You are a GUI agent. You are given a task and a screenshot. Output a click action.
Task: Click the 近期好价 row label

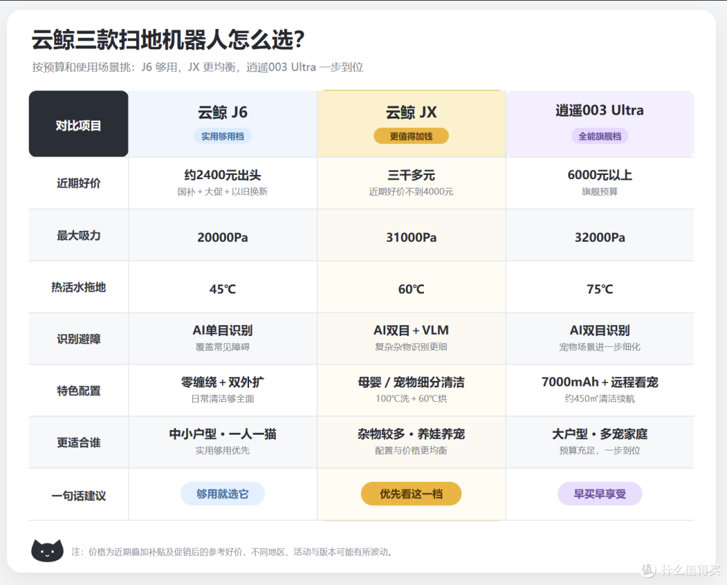tap(78, 183)
